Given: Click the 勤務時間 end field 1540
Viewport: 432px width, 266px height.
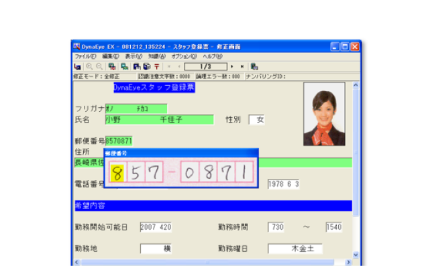Looking at the screenshot, I should tap(334, 227).
